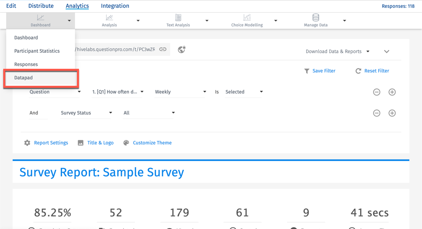This screenshot has width=422, height=229.
Task: Open Download Data & Reports dropdown
Action: (337, 51)
